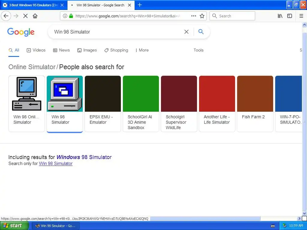Follow the Windows 98 Simulator suggestion link
The image size is (307, 230).
[84, 157]
